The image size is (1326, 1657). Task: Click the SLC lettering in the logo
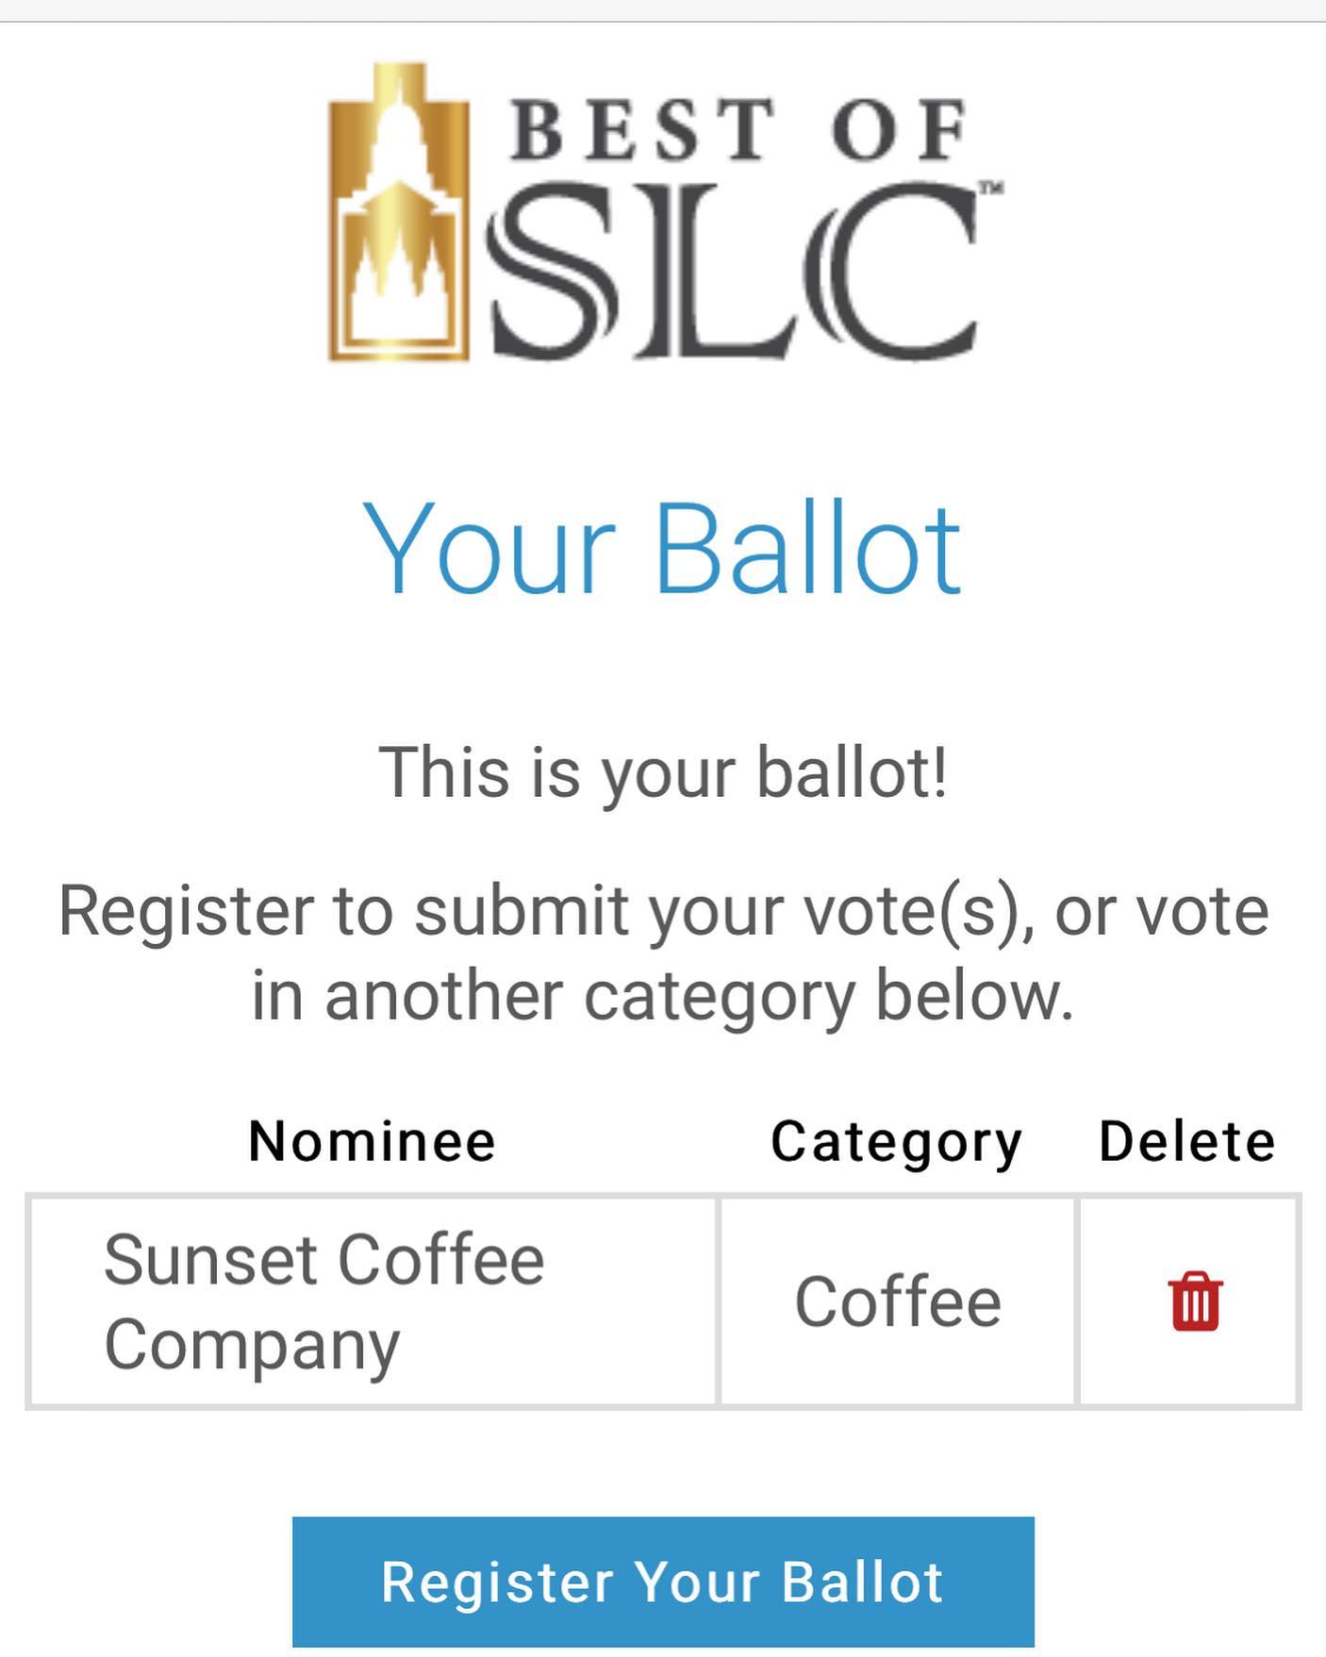(x=734, y=272)
